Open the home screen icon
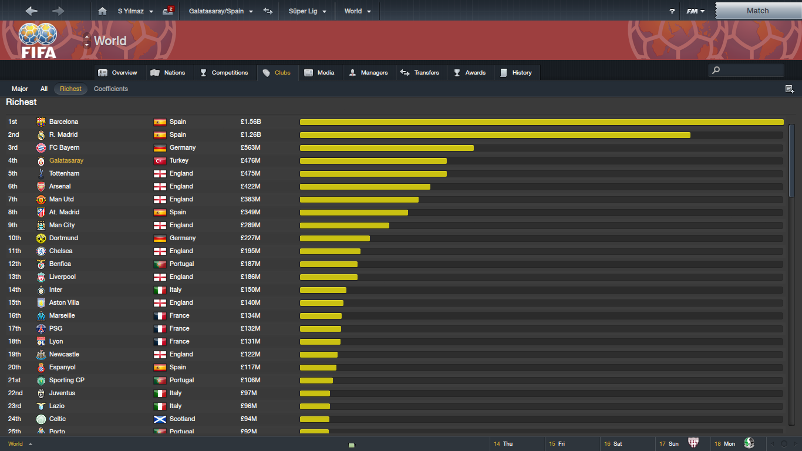 pos(103,11)
